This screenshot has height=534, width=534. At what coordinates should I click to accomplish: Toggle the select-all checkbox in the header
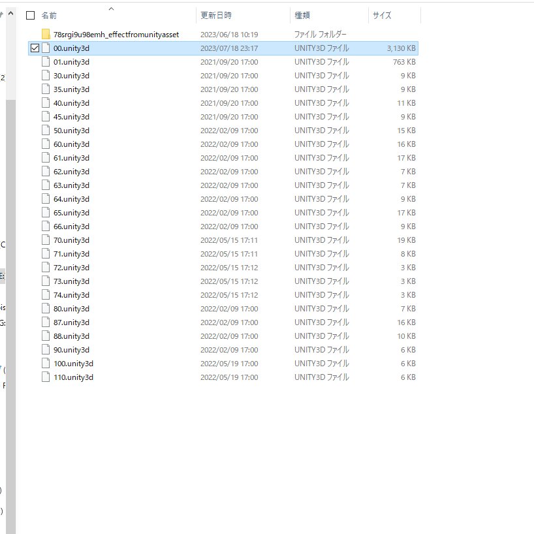click(x=30, y=15)
